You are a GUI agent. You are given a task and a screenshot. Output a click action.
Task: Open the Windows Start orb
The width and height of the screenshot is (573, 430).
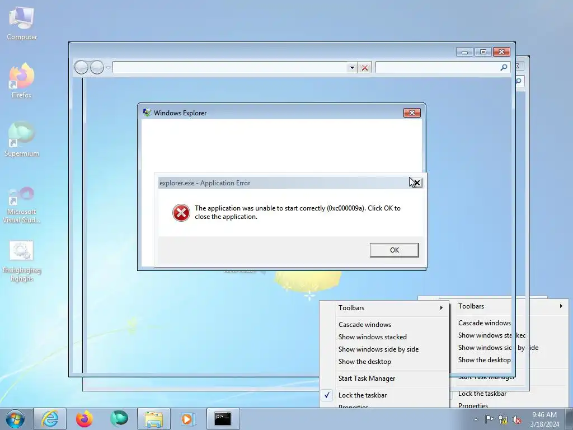pyautogui.click(x=15, y=419)
